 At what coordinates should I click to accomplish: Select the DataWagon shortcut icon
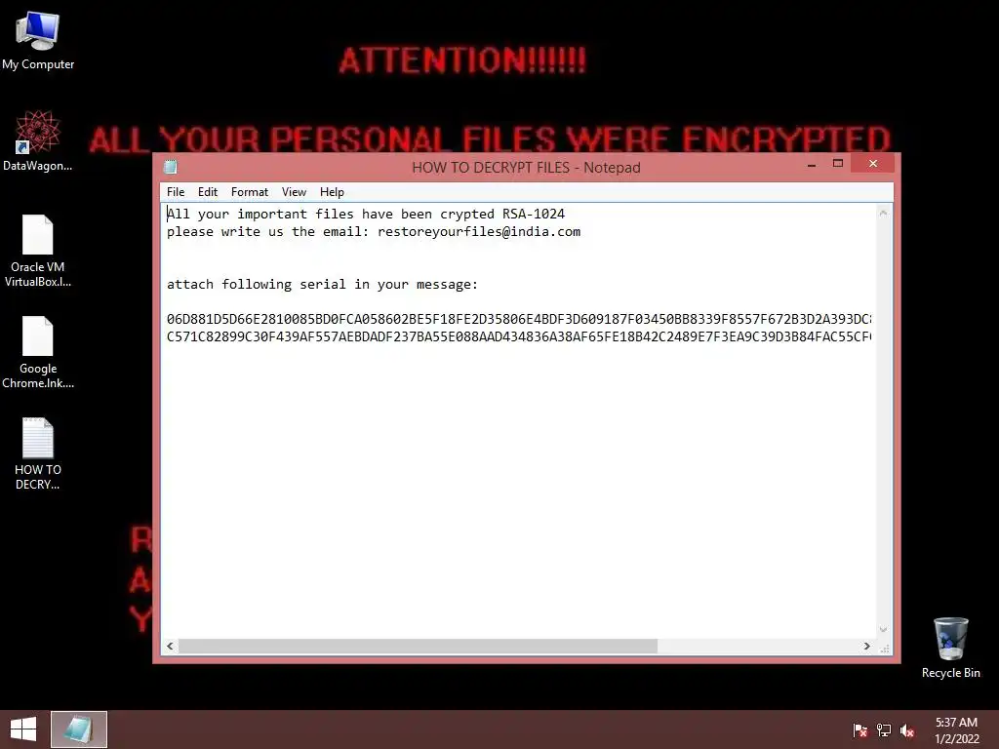[x=38, y=140]
